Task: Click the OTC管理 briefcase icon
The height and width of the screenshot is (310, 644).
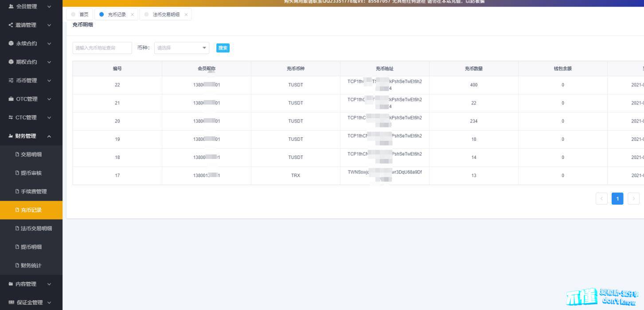Action: click(x=11, y=99)
